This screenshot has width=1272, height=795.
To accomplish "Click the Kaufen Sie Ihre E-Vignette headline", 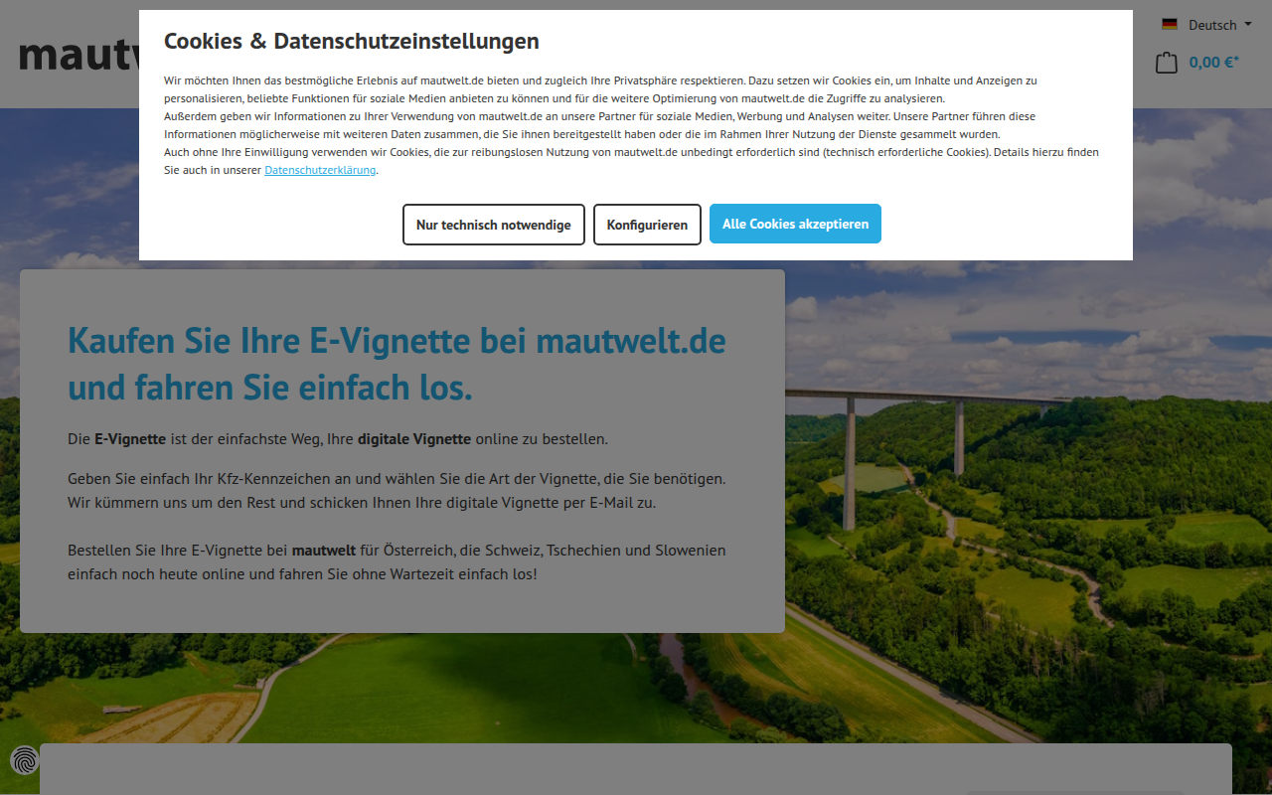I will coord(397,364).
